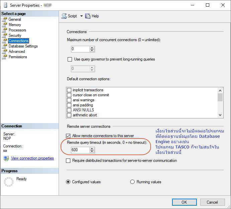Click the Permissions page icon
This screenshot has height=209, width=231.
(x=4, y=57)
